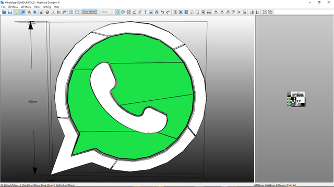Screen dimensions: 334x187
Task: Click the printer icon in toolbar
Action: (209, 12)
